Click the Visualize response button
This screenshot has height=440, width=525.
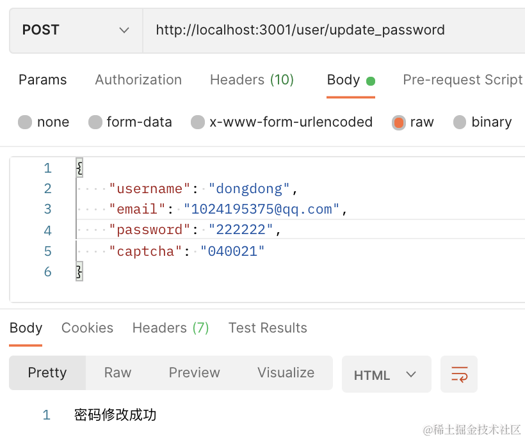tap(286, 373)
